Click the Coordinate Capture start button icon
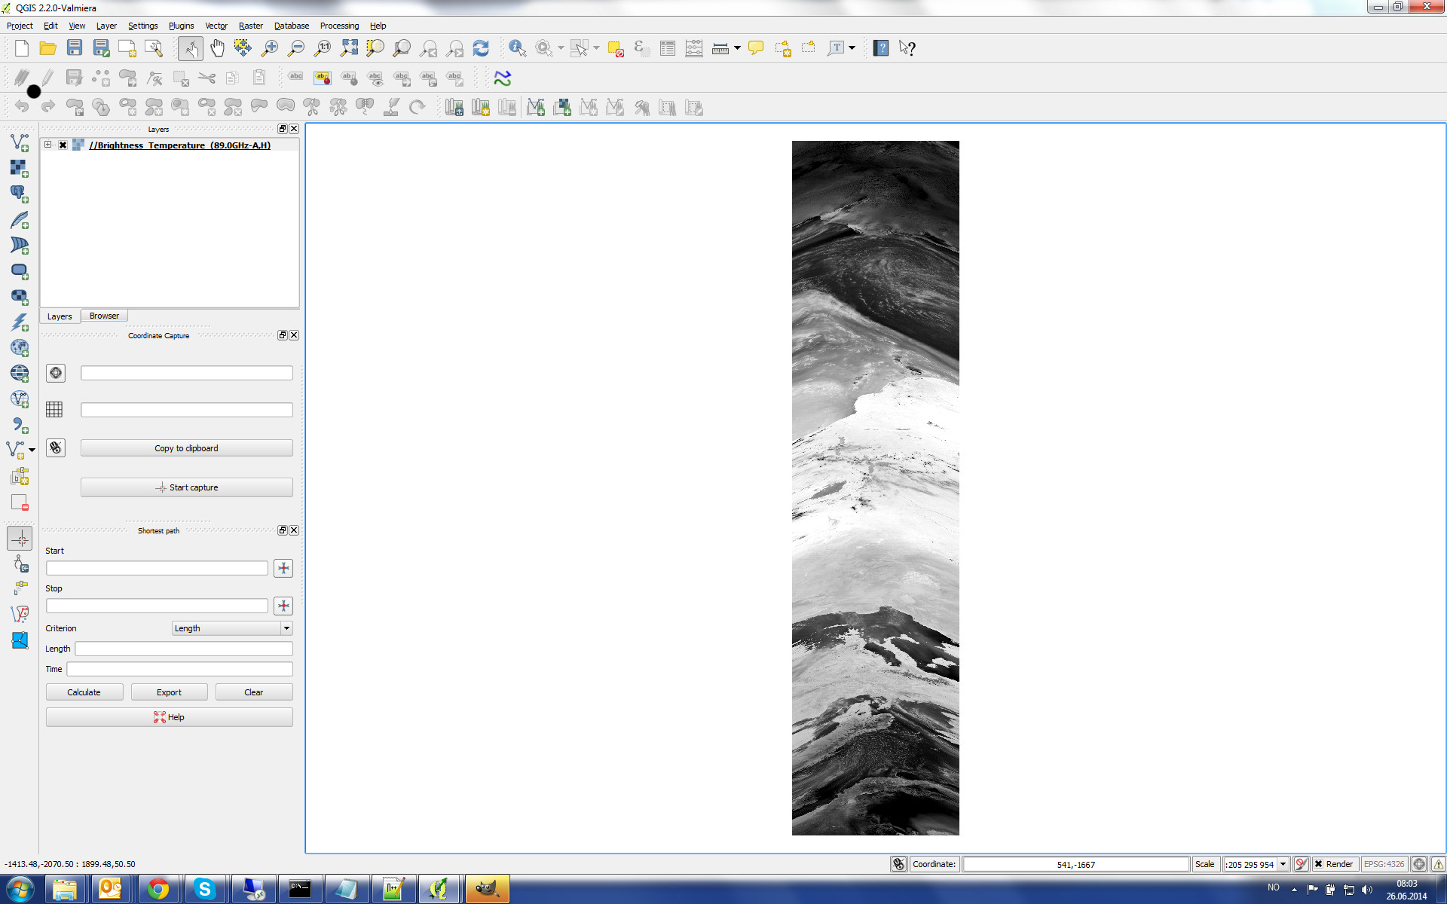1447x904 pixels. (x=161, y=487)
